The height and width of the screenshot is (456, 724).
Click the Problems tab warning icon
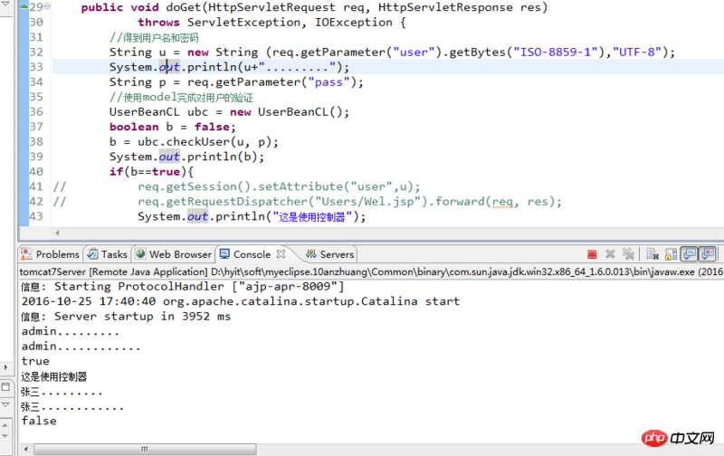[x=26, y=254]
